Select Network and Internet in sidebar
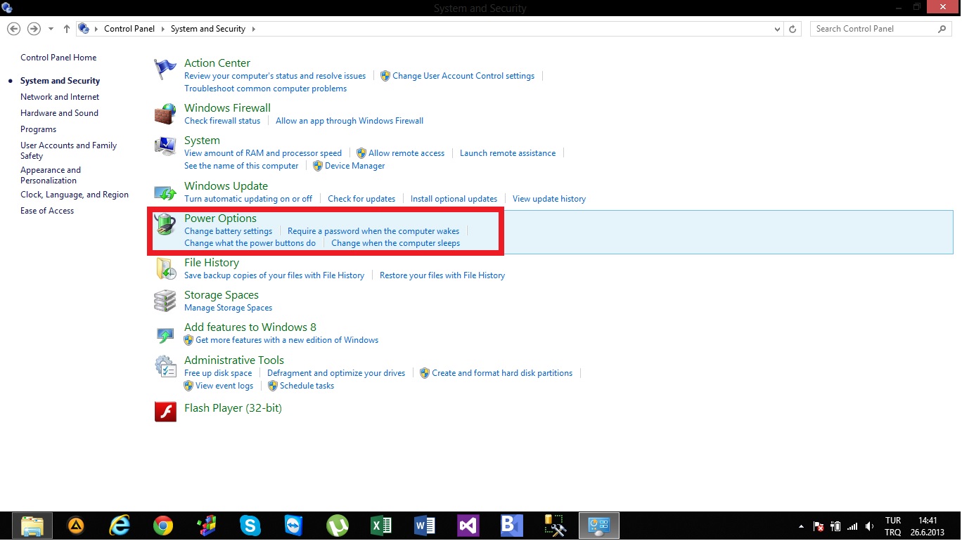The height and width of the screenshot is (541, 962). click(x=60, y=97)
